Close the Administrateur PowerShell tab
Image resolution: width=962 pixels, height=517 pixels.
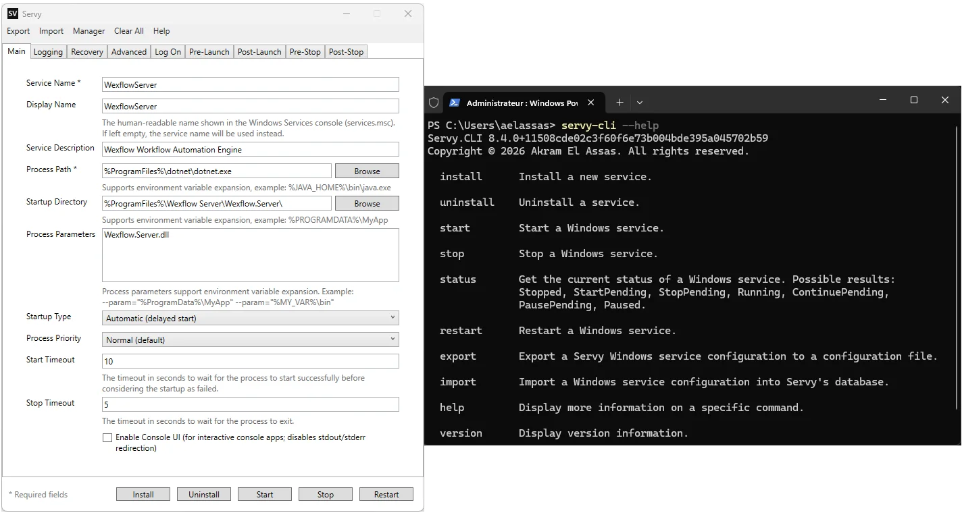click(591, 103)
